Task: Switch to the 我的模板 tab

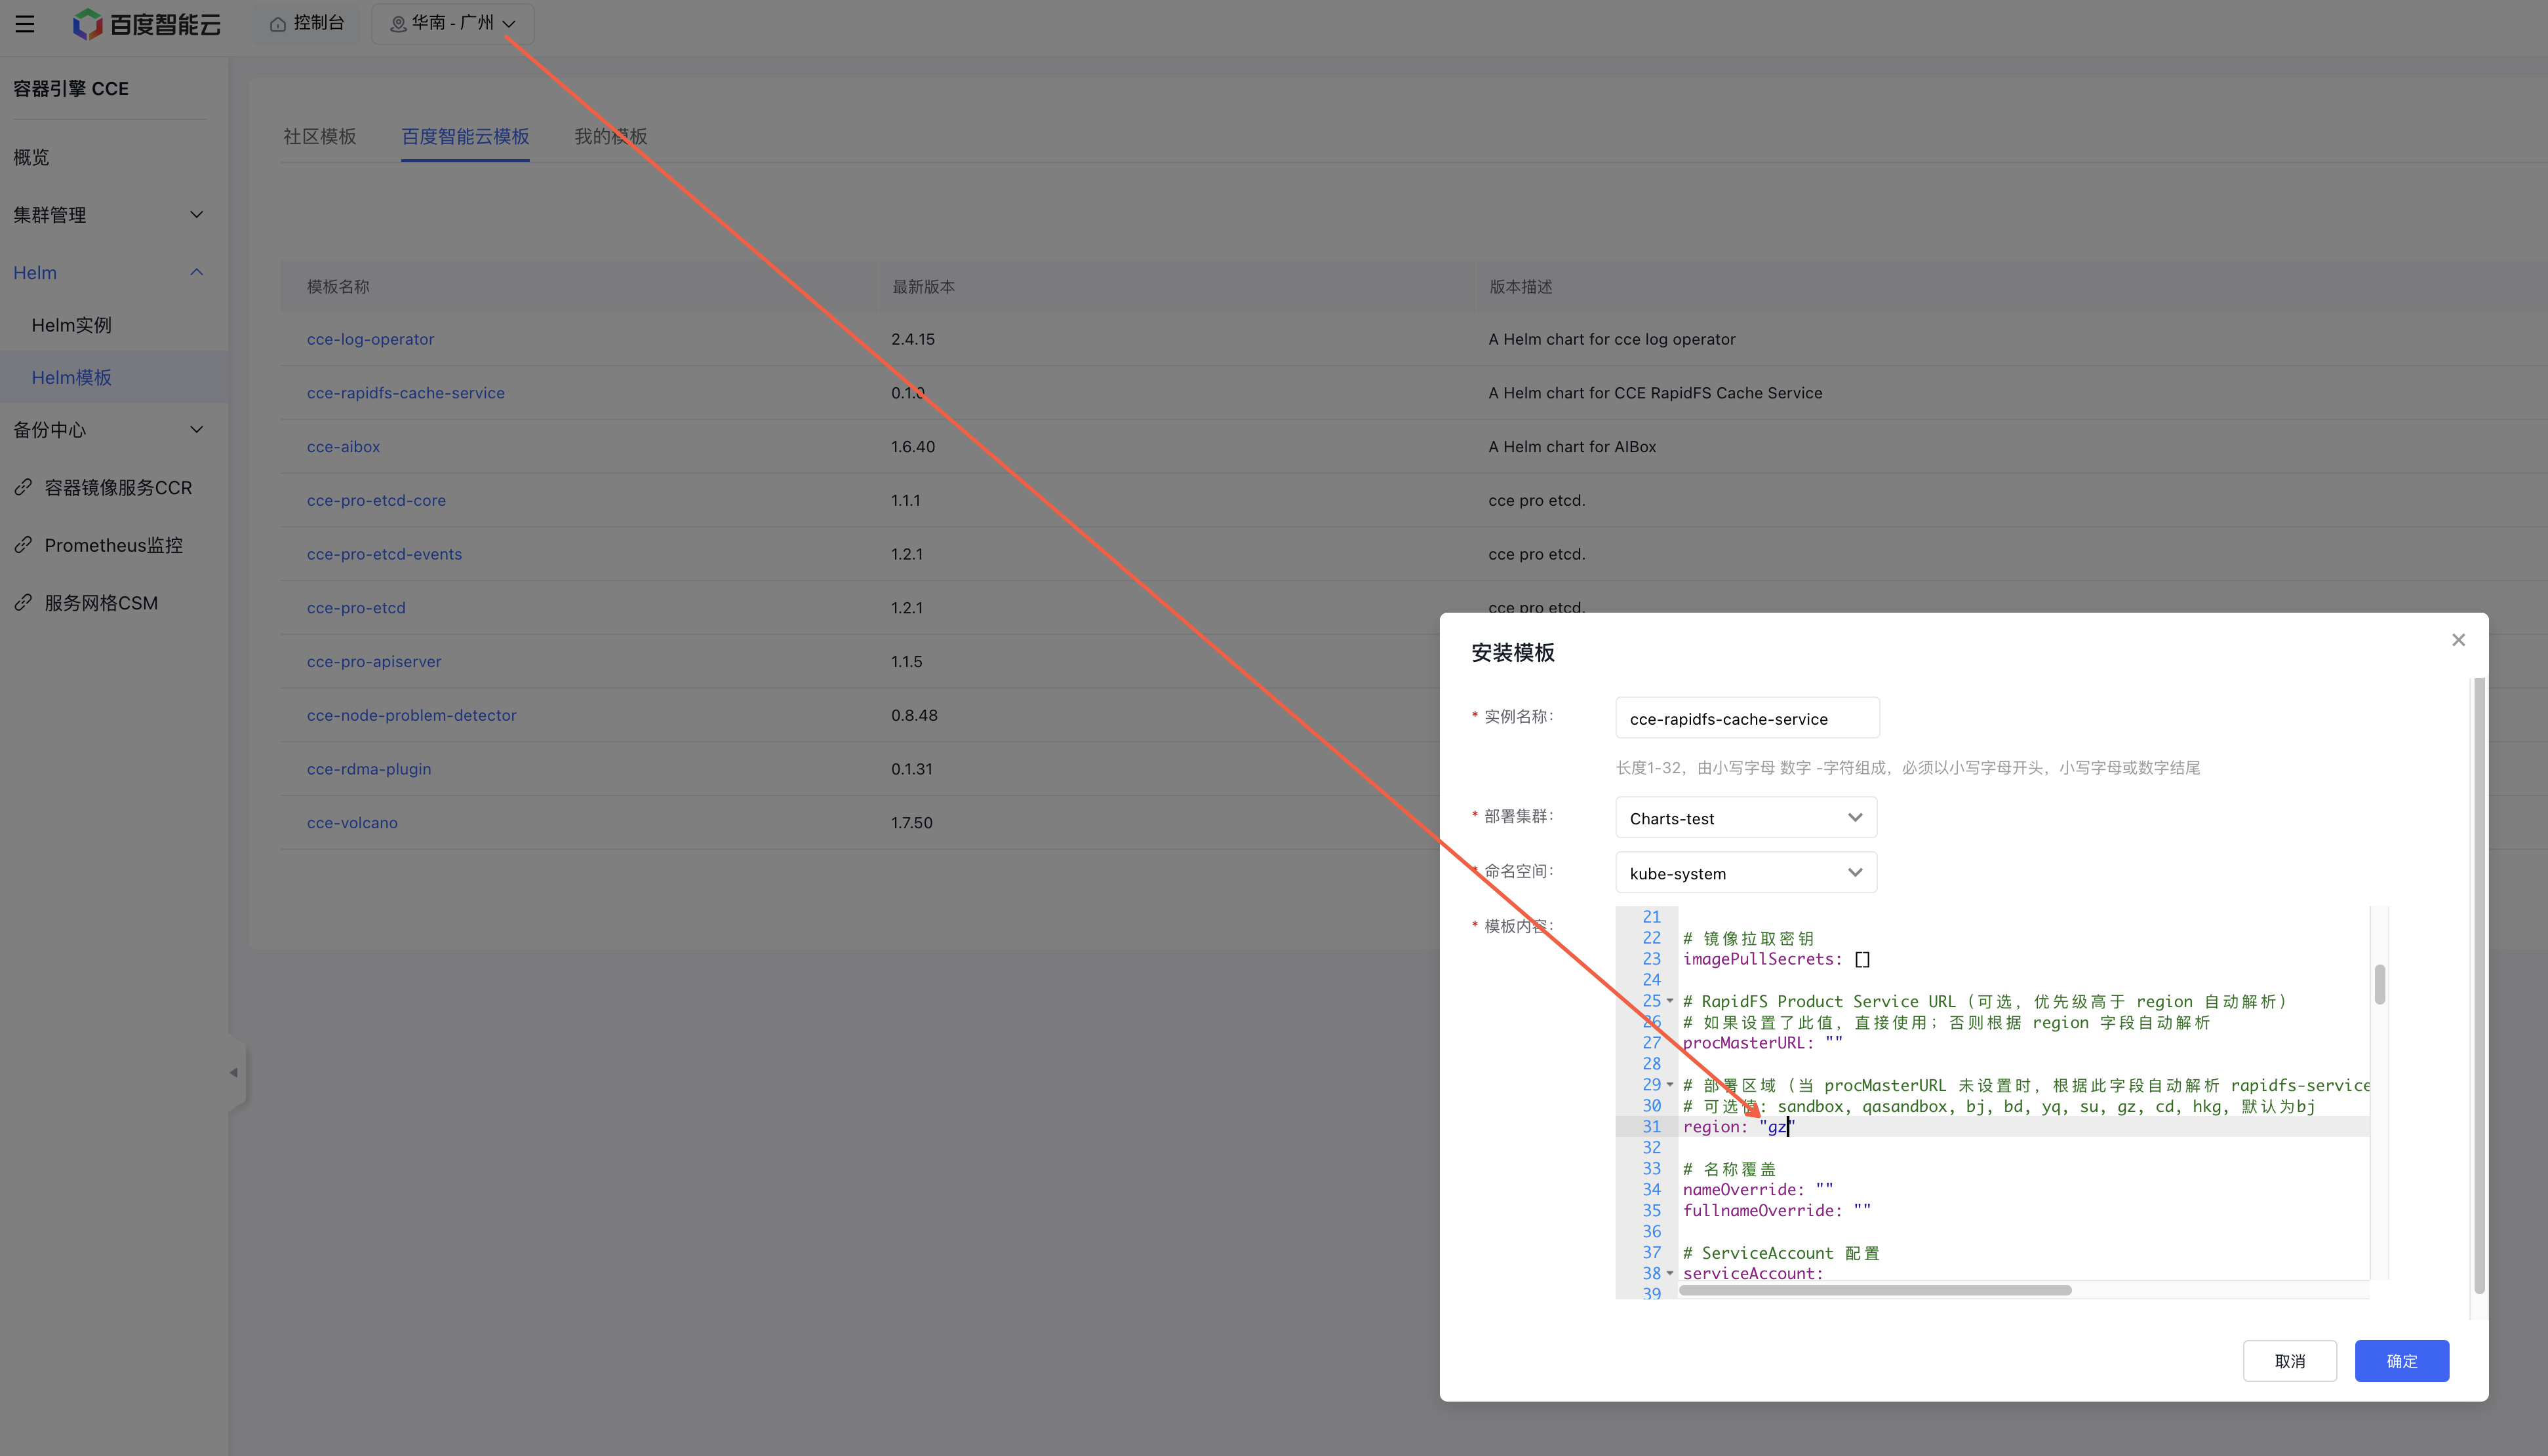Action: (x=610, y=136)
